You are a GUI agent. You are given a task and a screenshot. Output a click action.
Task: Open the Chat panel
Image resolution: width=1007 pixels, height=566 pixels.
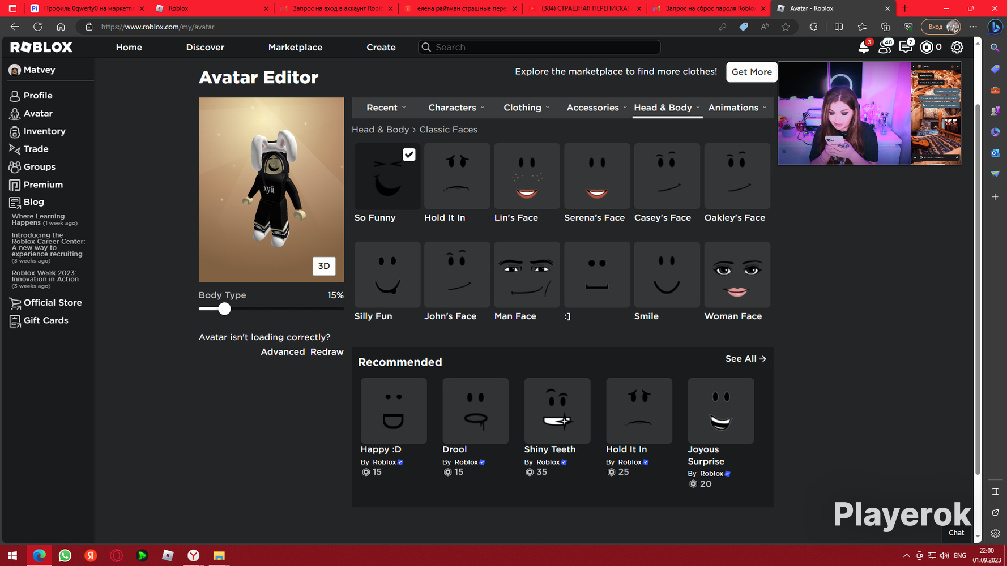(x=956, y=533)
